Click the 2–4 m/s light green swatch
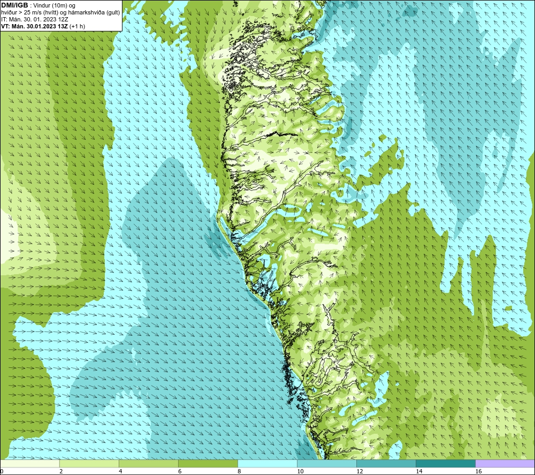Screen dimensions: 535x475 (x=89, y=463)
